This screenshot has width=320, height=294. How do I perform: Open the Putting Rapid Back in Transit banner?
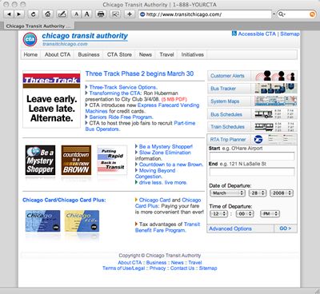point(112,161)
